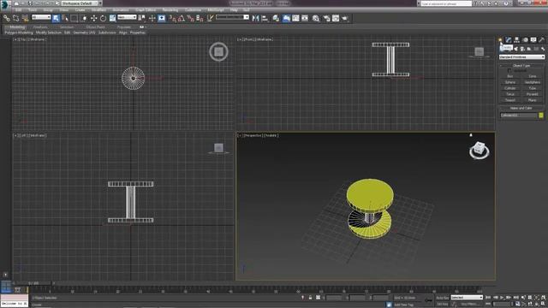Click the Unlink Selection tool

15,18
